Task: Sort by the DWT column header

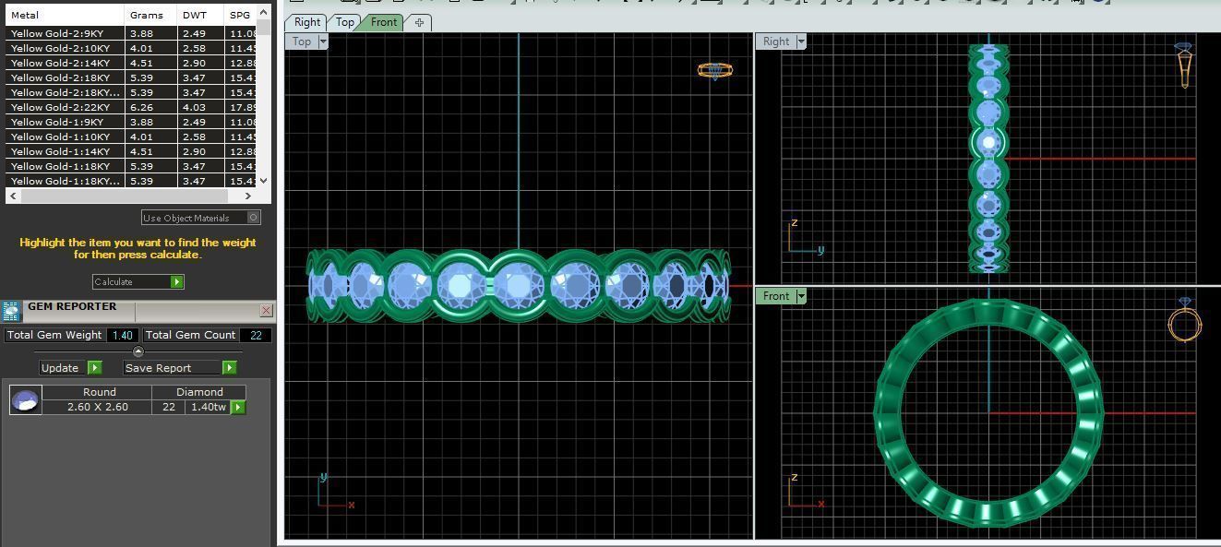Action: tap(200, 15)
